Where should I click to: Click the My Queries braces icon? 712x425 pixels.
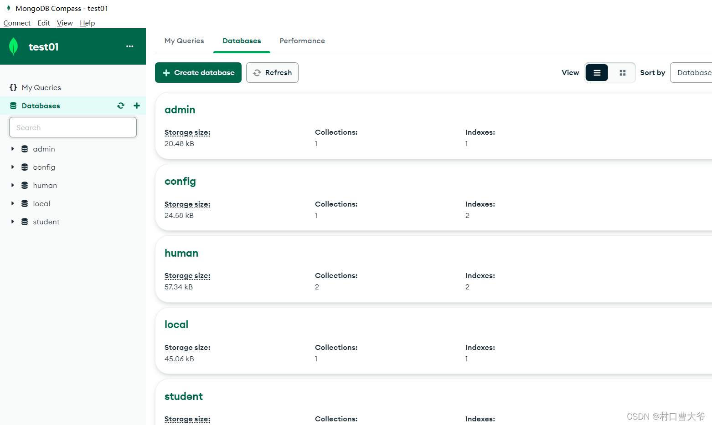pyautogui.click(x=13, y=87)
